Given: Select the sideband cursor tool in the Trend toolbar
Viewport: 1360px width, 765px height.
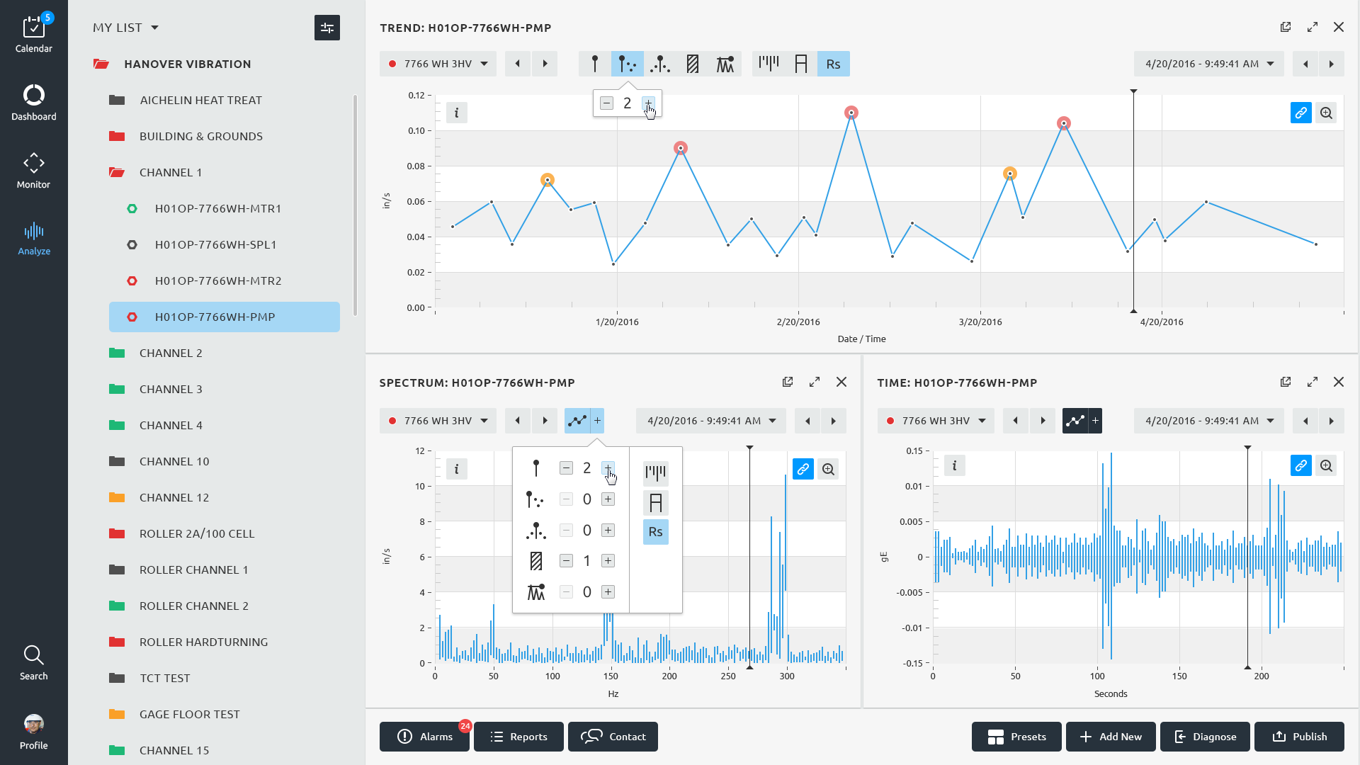Looking at the screenshot, I should 660,64.
